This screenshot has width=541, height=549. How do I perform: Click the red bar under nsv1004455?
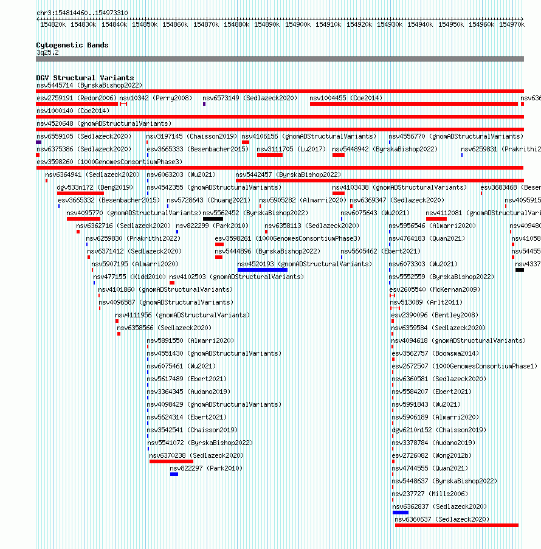pos(413,104)
